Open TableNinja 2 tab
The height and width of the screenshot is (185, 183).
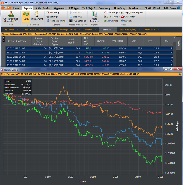click(88, 8)
